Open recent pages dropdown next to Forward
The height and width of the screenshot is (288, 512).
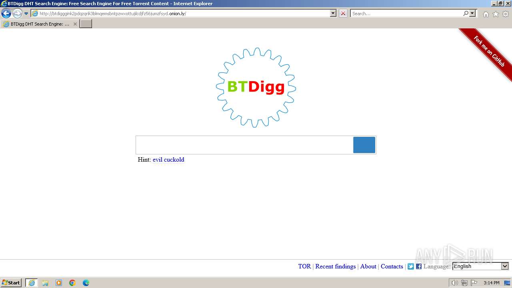26,14
